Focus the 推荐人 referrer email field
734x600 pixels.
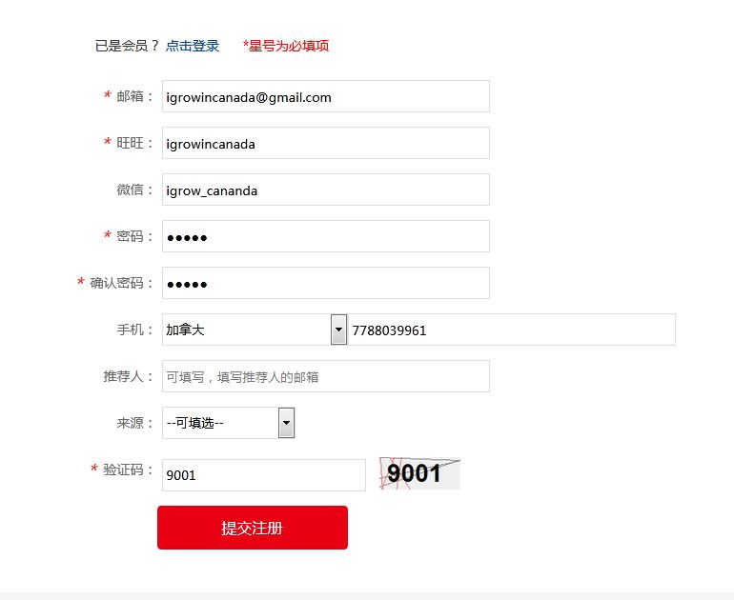[326, 376]
